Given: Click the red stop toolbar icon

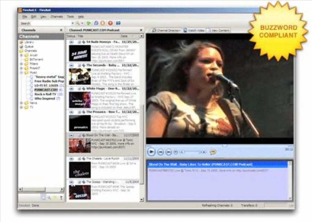Looking at the screenshot, I should tap(110, 23).
